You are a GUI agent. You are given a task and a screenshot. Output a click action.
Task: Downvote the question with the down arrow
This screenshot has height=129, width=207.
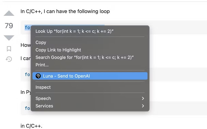pos(9,38)
